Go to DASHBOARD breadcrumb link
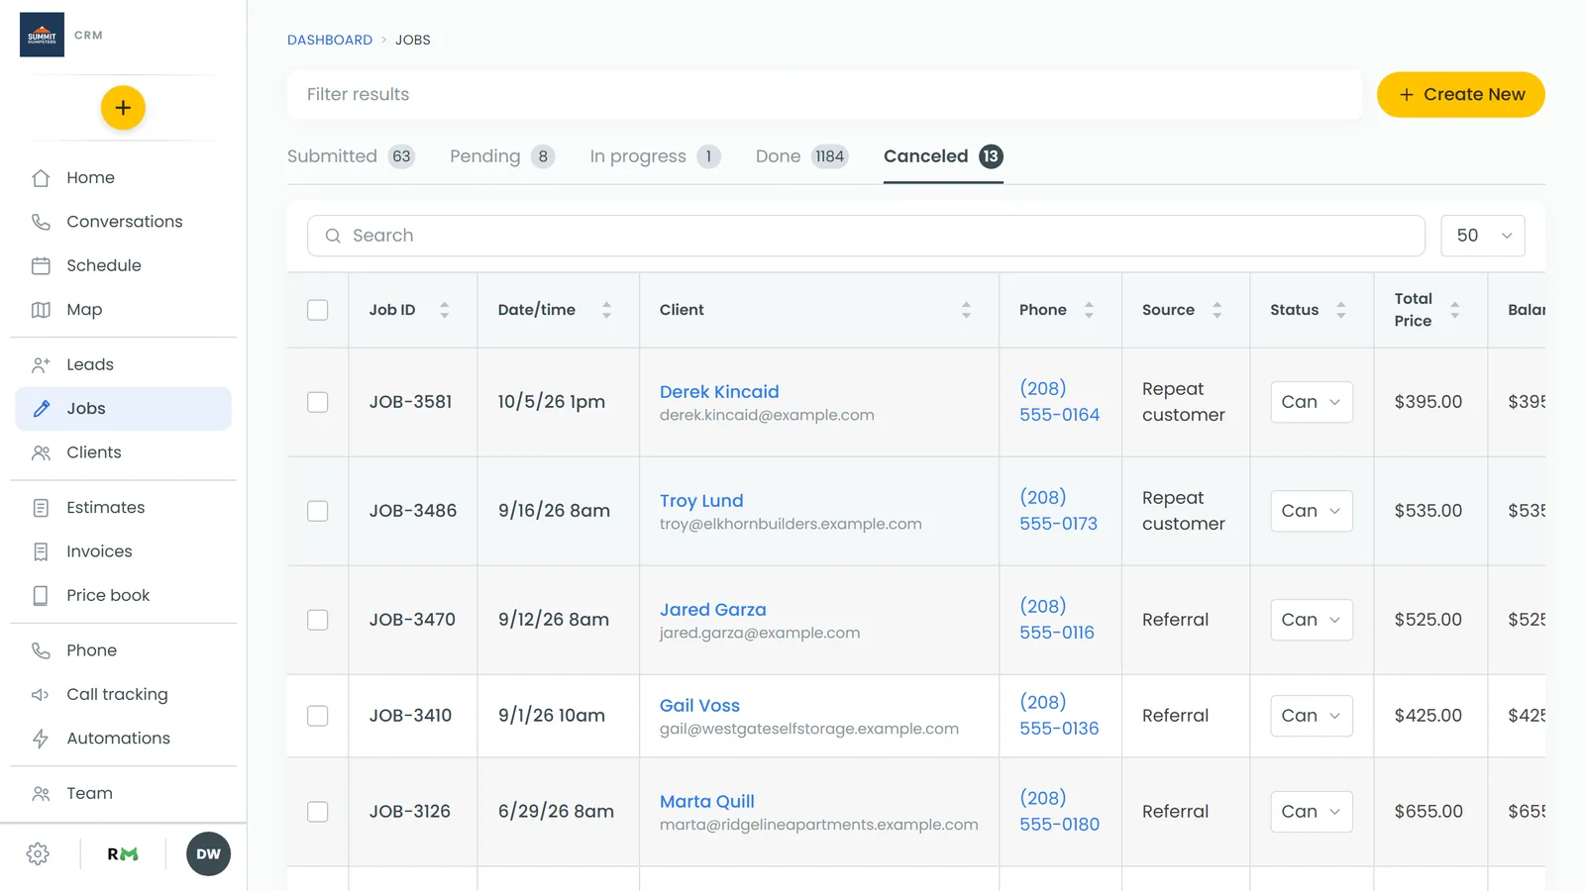The width and height of the screenshot is (1585, 891). point(330,41)
